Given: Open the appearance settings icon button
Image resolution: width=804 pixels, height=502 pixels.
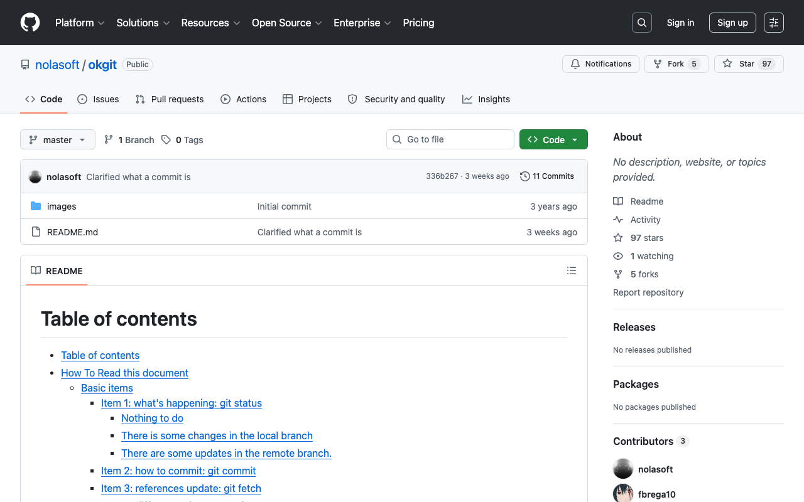Looking at the screenshot, I should click(x=774, y=23).
